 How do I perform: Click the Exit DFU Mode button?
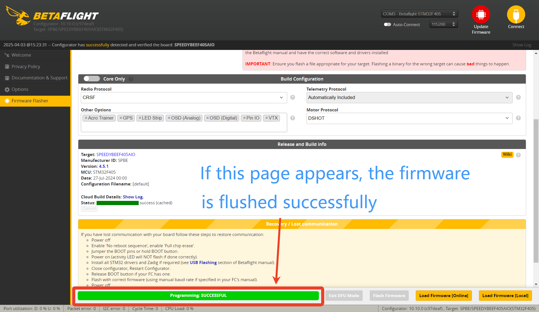pyautogui.click(x=344, y=295)
